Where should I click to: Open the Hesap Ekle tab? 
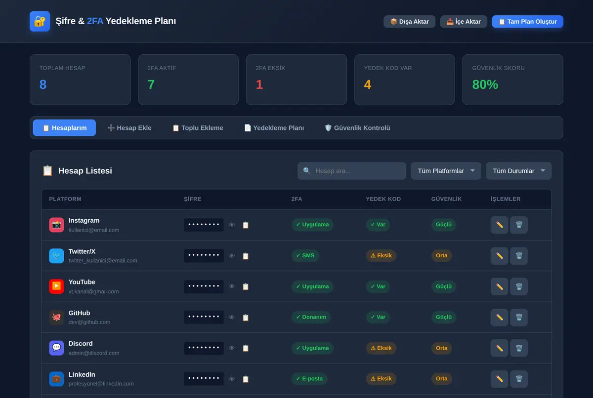129,128
